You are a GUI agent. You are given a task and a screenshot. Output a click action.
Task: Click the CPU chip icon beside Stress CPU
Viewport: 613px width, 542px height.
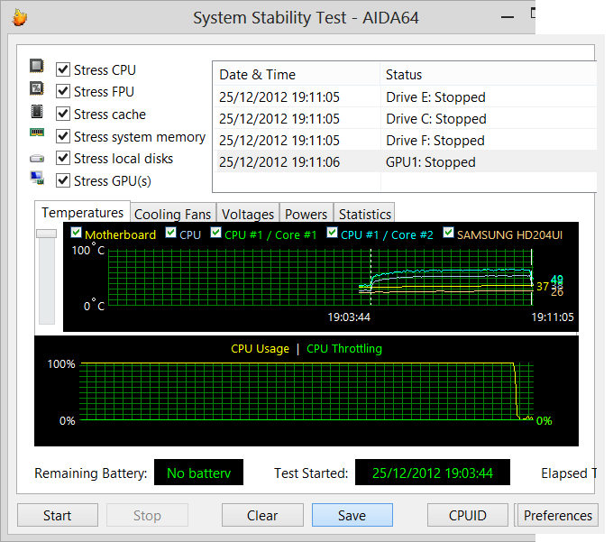tap(37, 68)
